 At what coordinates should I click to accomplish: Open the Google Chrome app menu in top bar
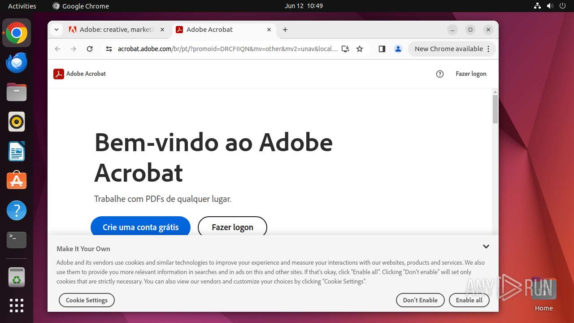pos(81,6)
